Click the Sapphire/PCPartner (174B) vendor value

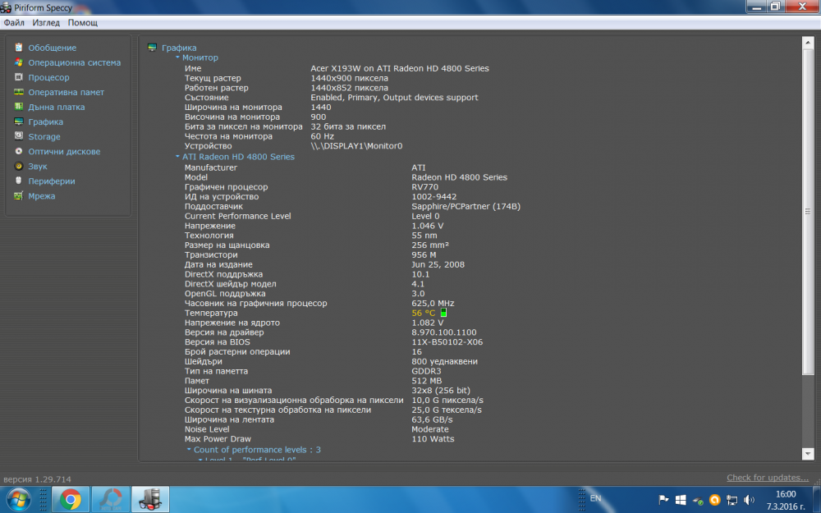466,206
